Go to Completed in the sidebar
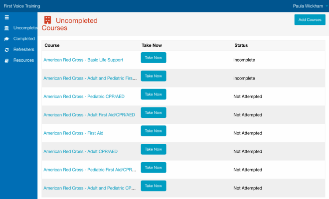 pos(24,38)
